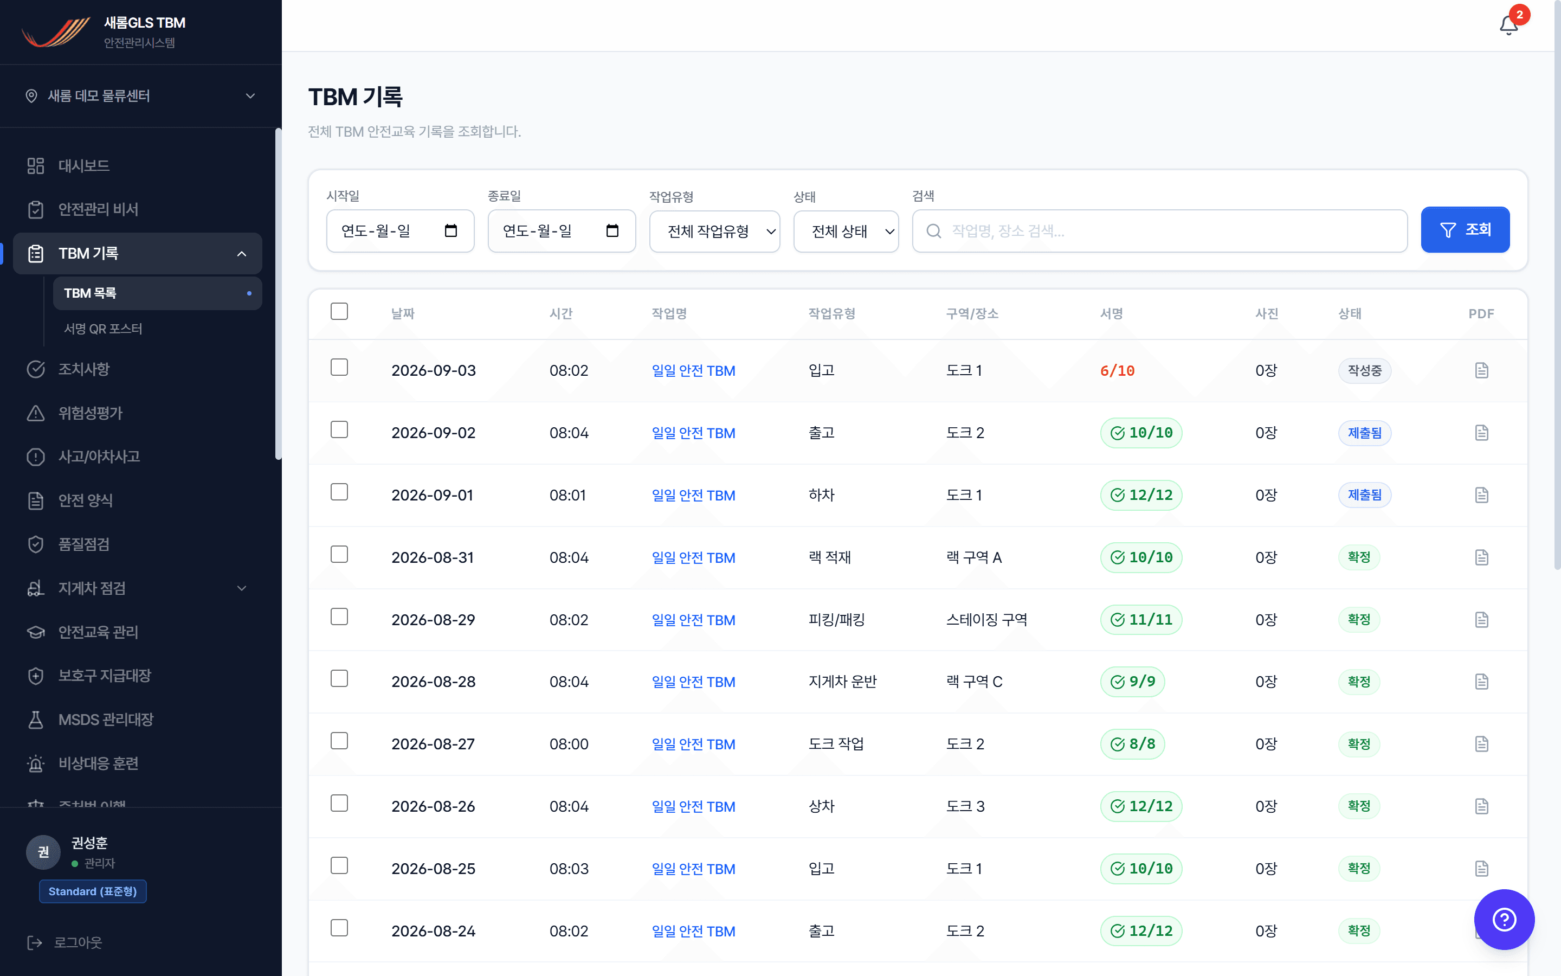Click the Standard (표준형) plan badge

click(x=93, y=891)
